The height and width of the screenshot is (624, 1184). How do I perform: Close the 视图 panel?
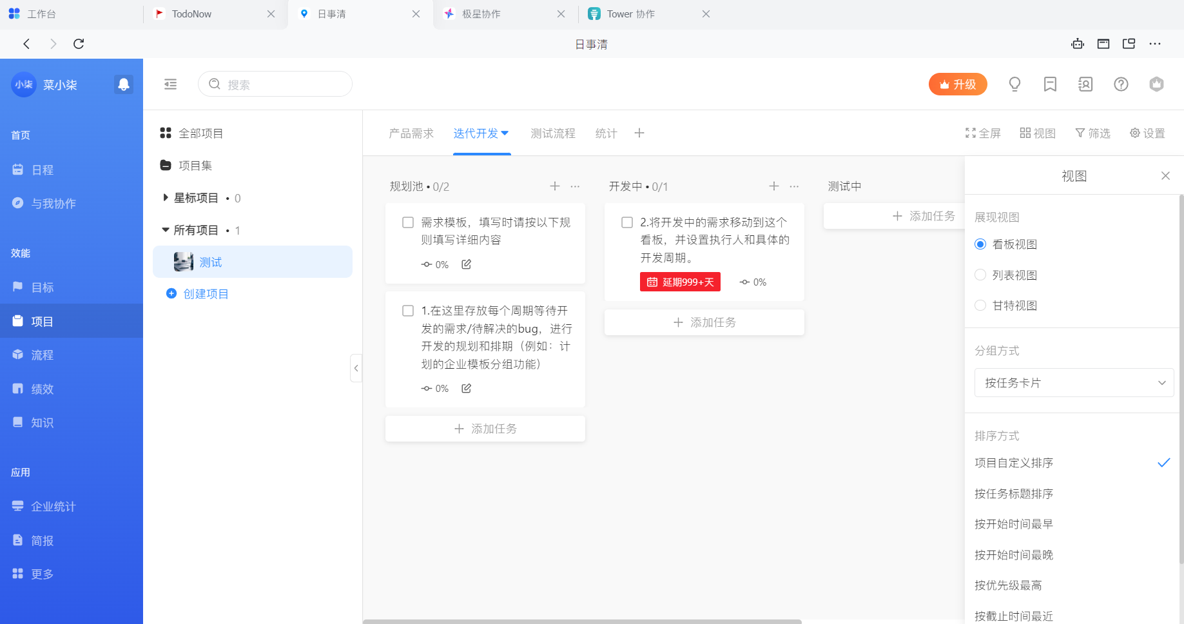(x=1165, y=176)
